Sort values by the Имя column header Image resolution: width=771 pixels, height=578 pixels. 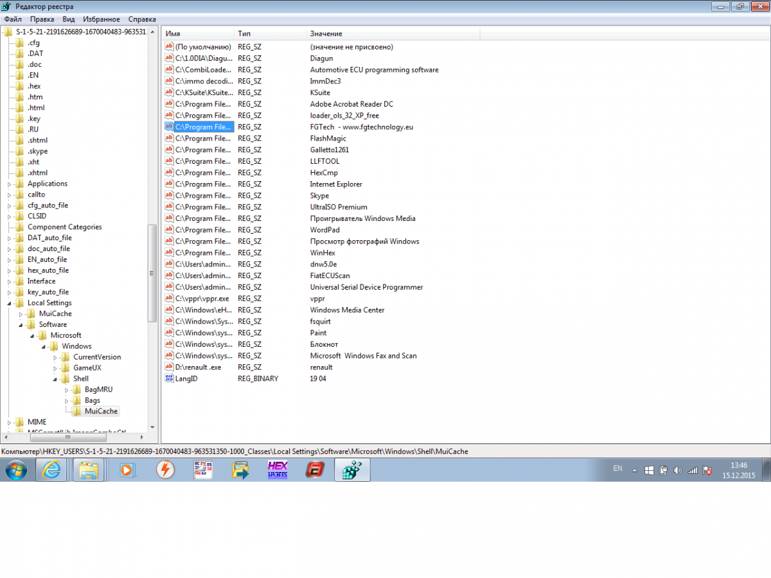[x=198, y=33]
